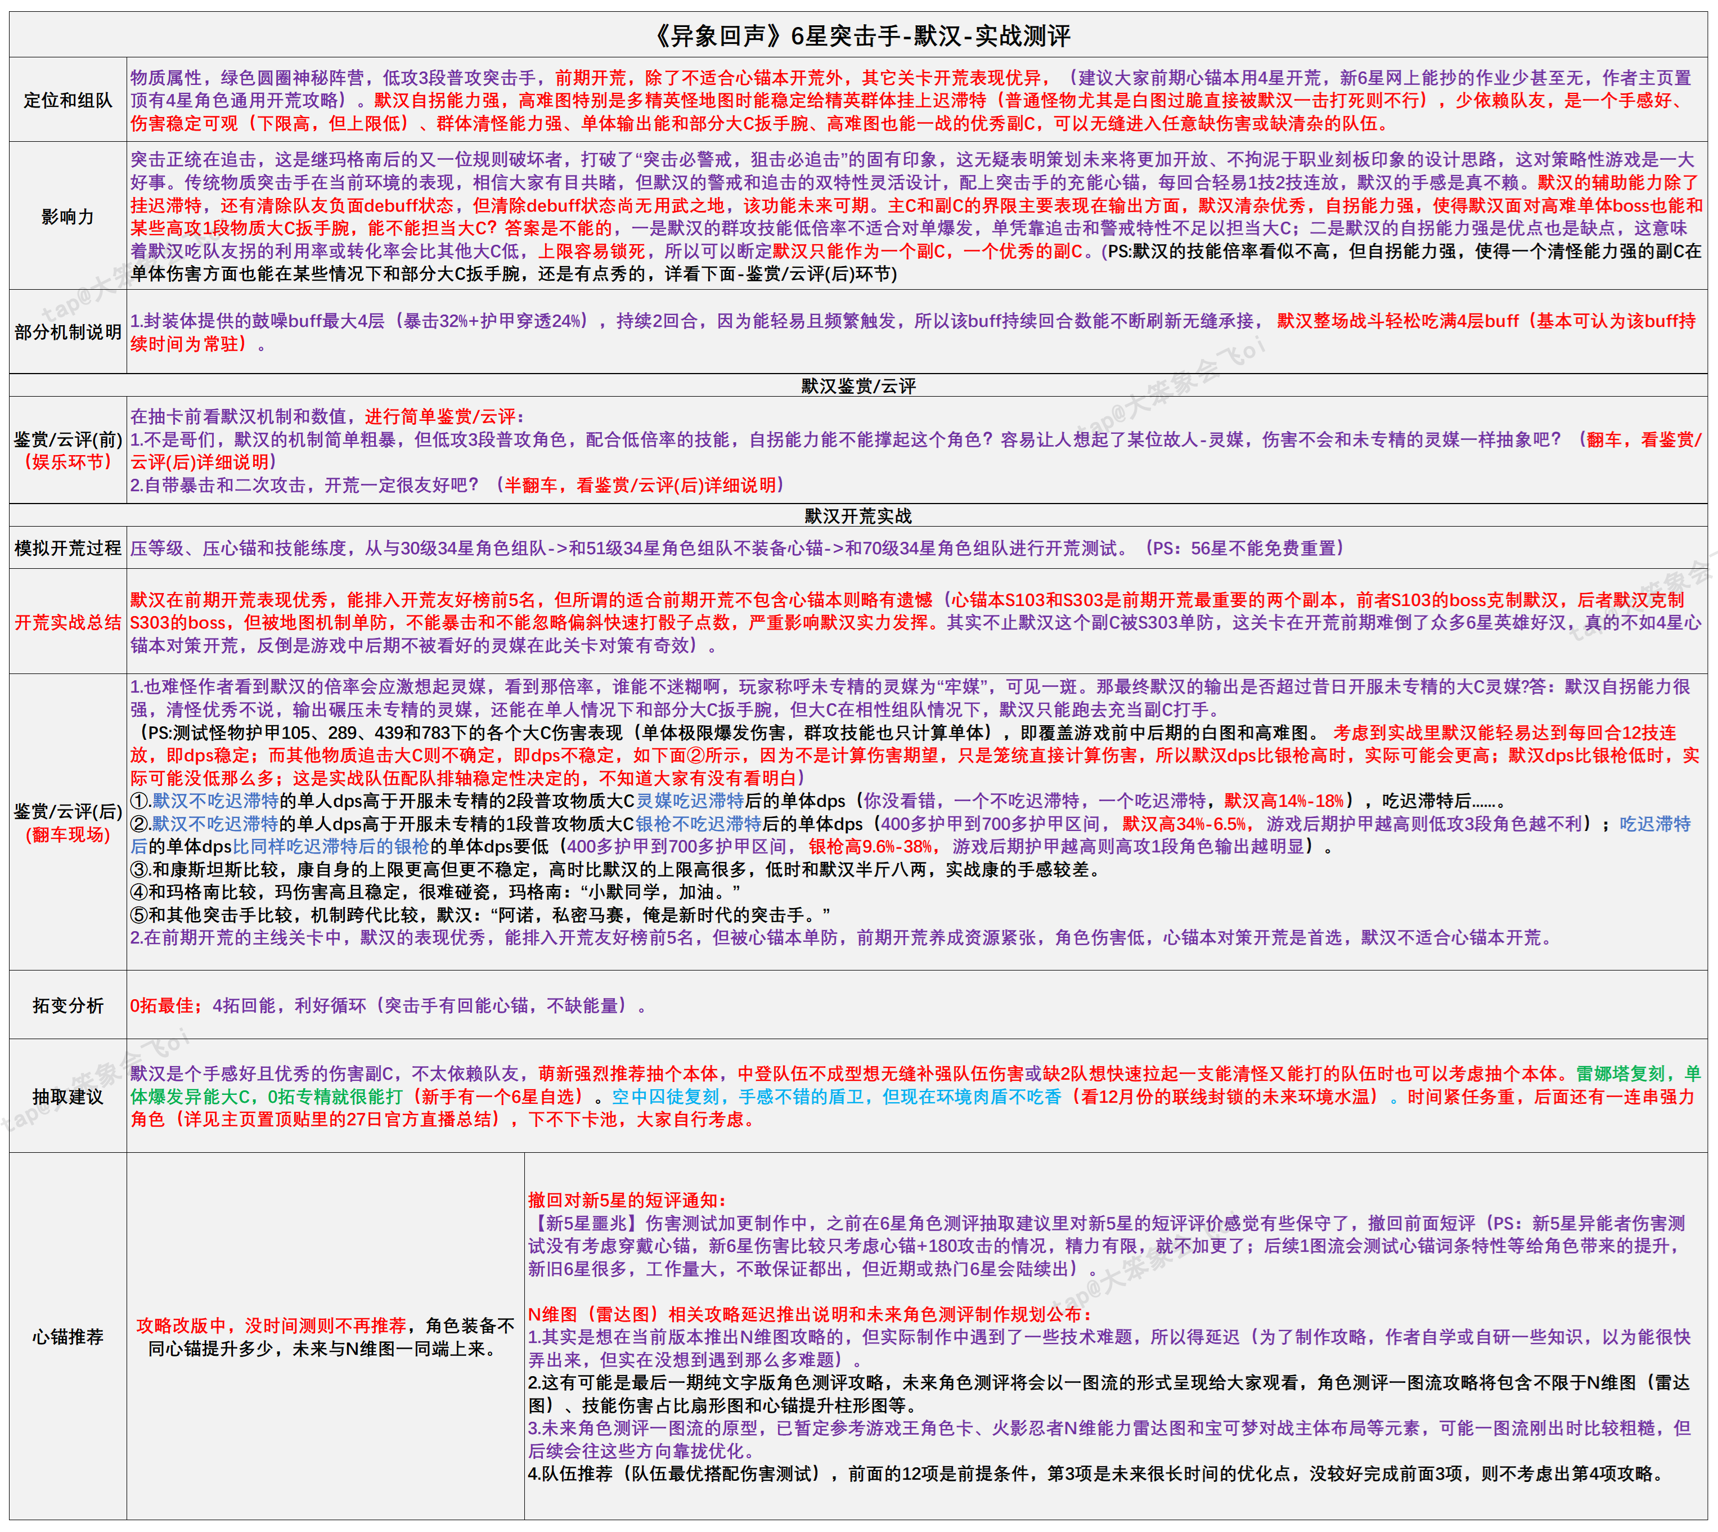Viewport: 1718px width, 1532px height.
Task: Select the 心锚推荐 row label
Action: tap(68, 1337)
